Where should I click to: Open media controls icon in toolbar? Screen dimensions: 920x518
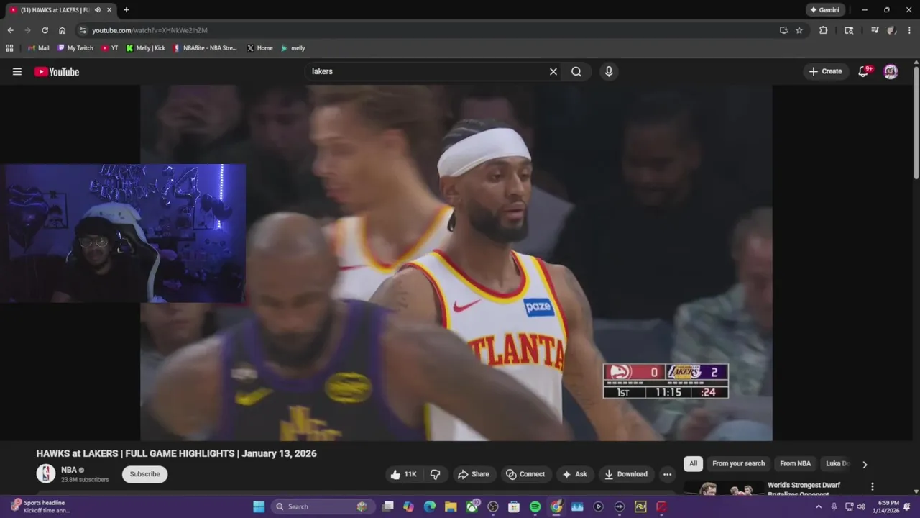875,30
